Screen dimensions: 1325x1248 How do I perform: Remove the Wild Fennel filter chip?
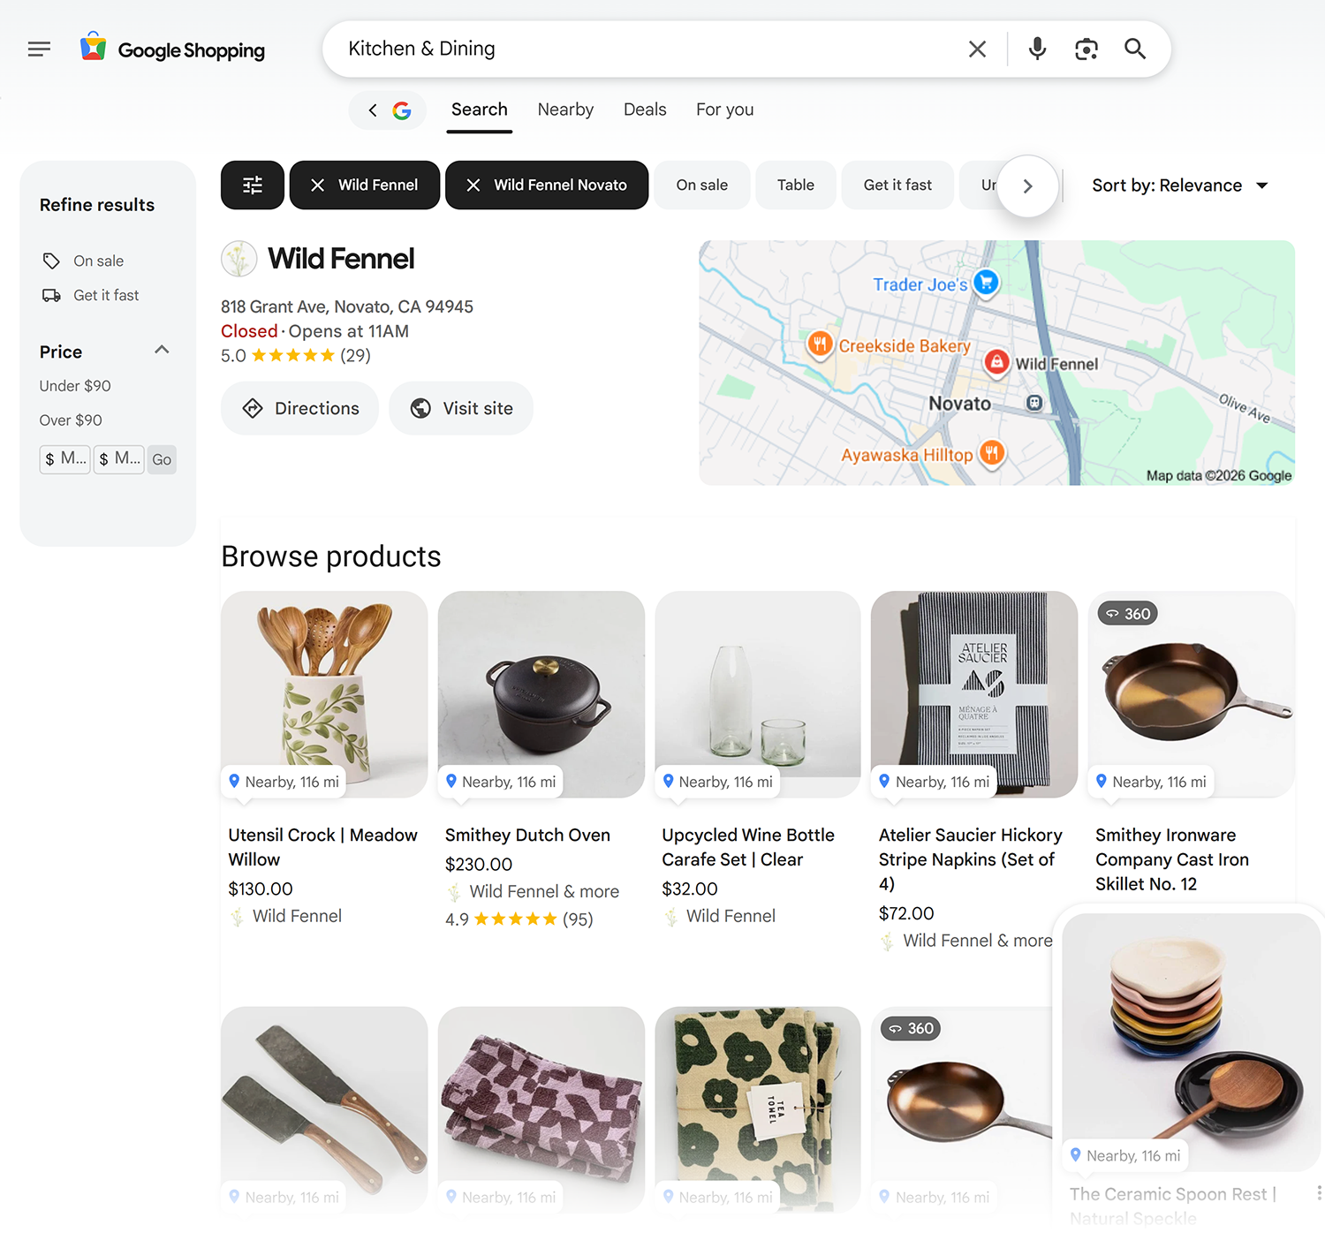point(365,185)
